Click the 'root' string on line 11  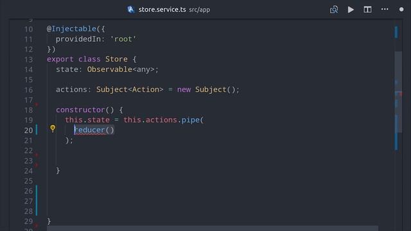(x=123, y=39)
